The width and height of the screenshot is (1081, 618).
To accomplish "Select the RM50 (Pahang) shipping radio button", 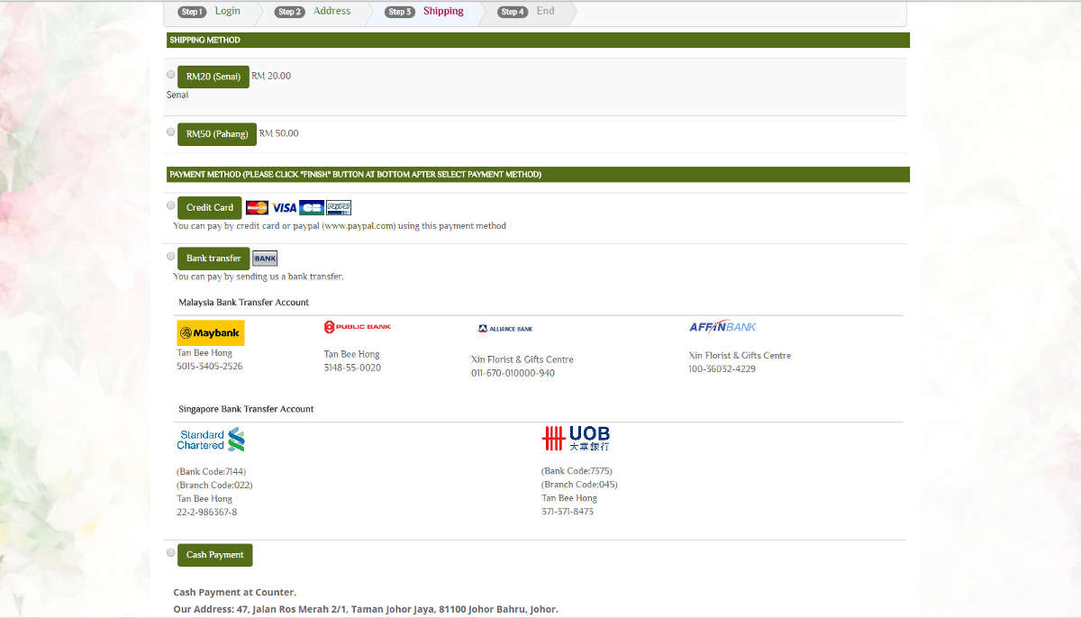I will point(171,132).
